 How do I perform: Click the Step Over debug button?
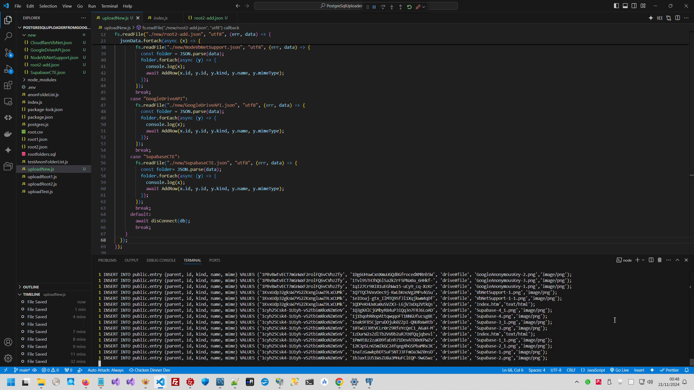coord(383,7)
